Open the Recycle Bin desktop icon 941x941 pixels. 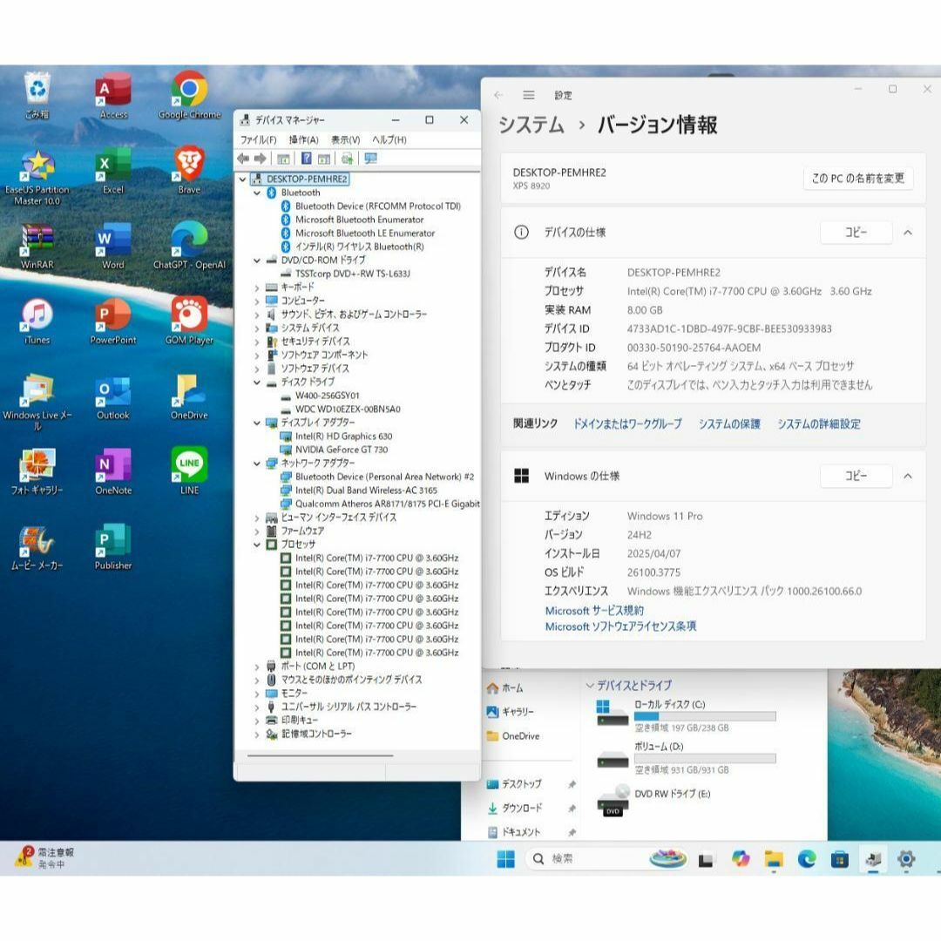[37, 95]
